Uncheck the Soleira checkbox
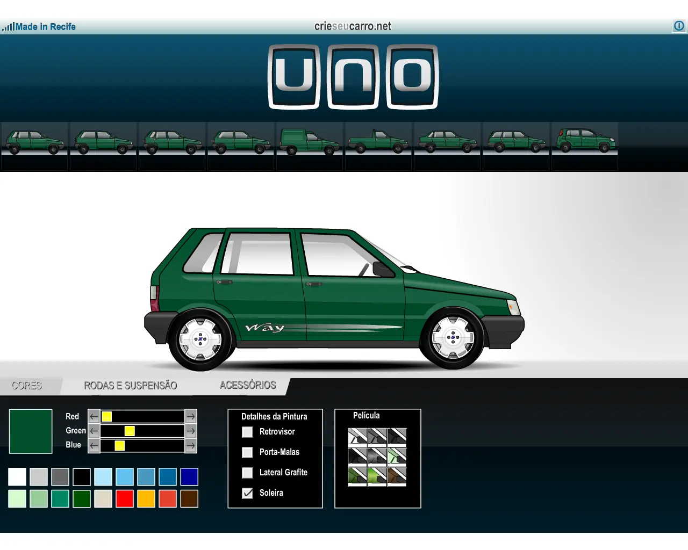 [x=247, y=493]
